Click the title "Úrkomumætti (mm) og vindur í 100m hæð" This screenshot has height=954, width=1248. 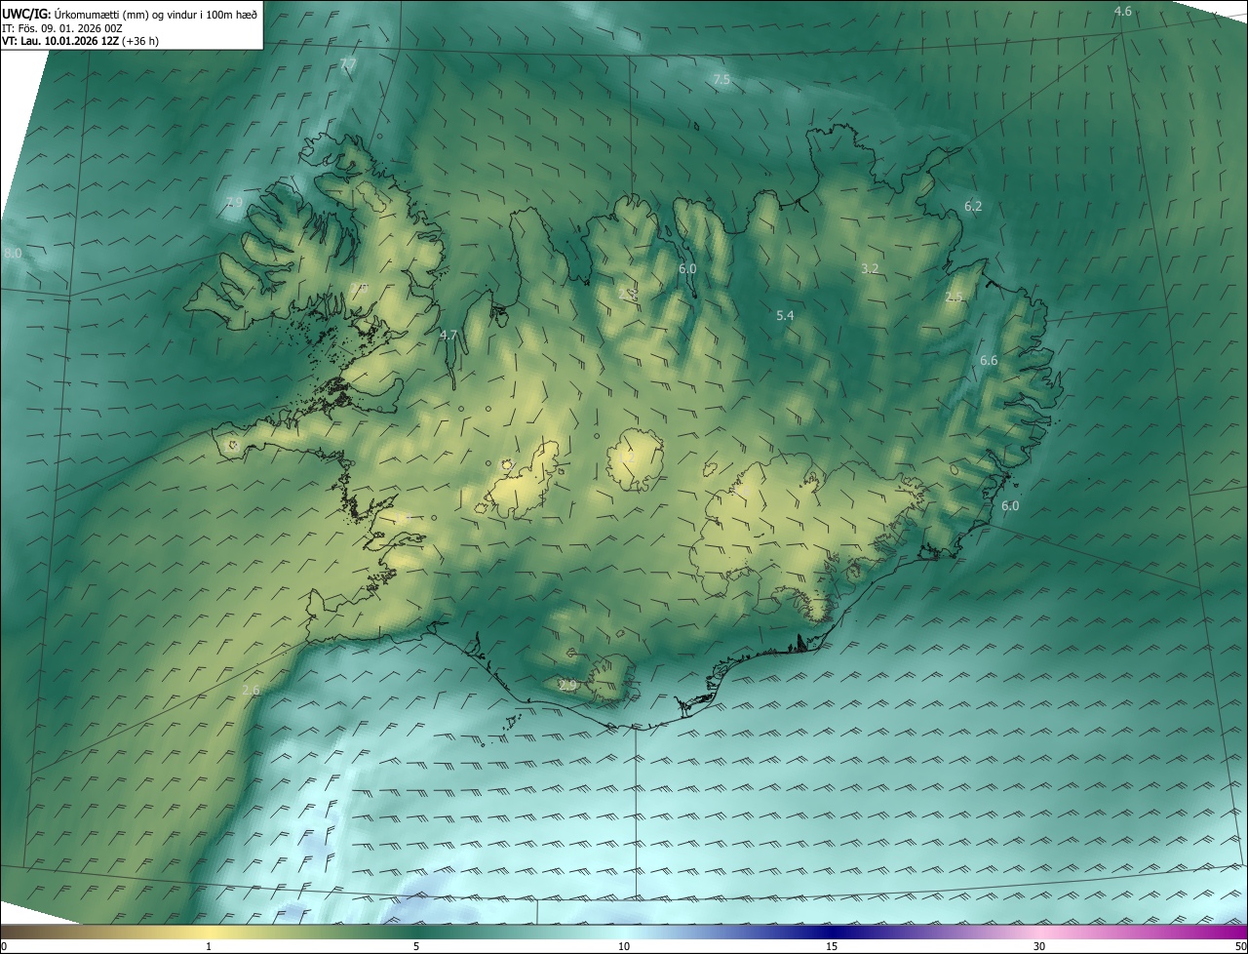[157, 13]
